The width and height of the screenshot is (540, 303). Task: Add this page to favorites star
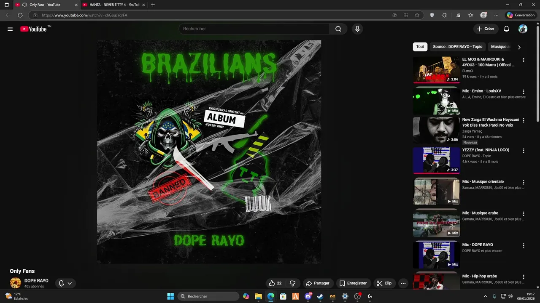click(x=417, y=15)
